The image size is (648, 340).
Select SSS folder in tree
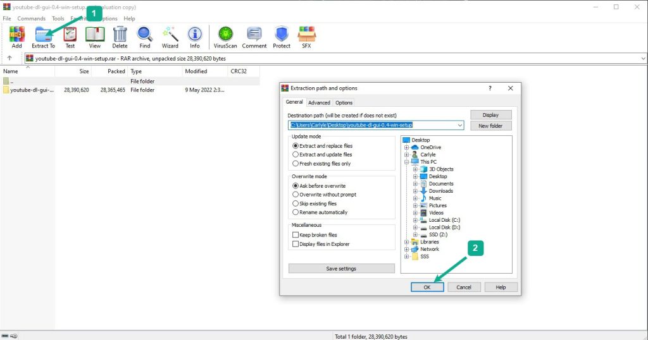point(425,257)
